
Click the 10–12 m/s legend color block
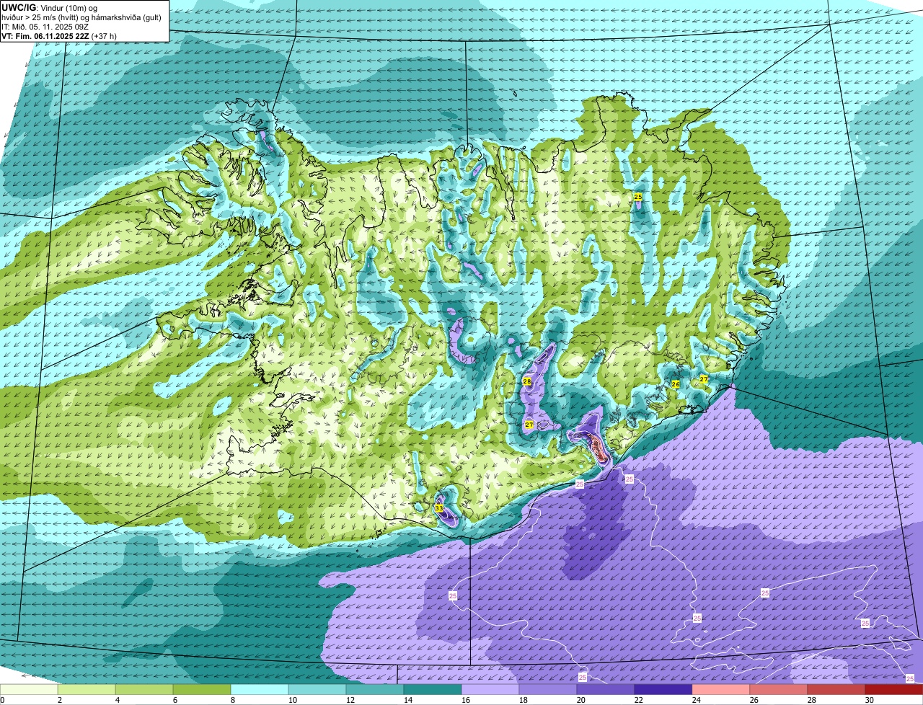(x=317, y=690)
